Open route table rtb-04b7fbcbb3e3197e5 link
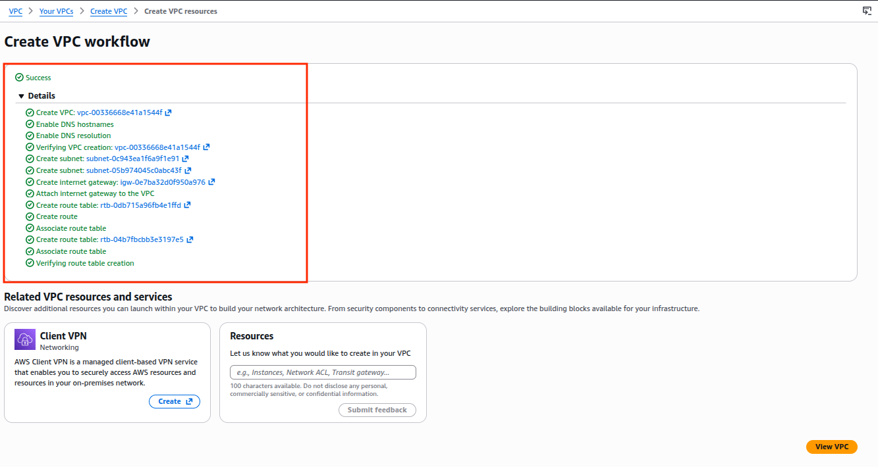The height and width of the screenshot is (467, 878). click(142, 239)
